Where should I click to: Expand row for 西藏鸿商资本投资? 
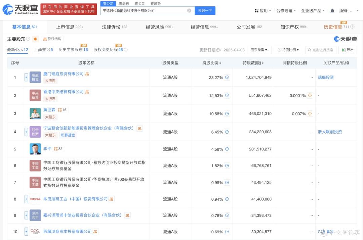pyautogui.click(x=27, y=232)
